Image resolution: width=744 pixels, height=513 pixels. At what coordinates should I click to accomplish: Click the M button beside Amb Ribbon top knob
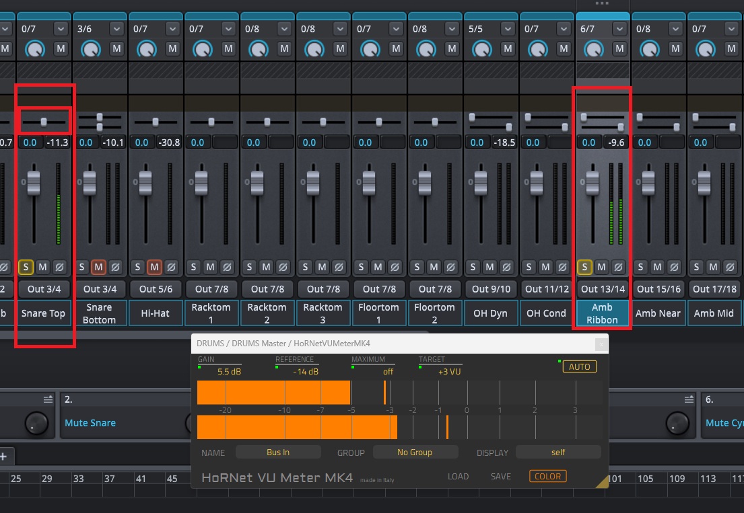coord(619,48)
